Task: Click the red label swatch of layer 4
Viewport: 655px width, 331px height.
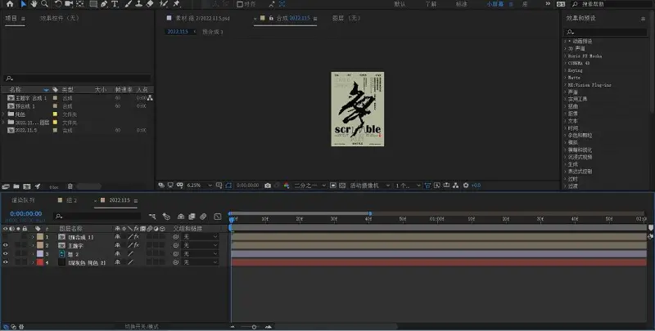Action: coord(40,262)
